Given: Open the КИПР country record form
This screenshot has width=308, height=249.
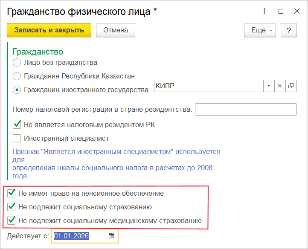Looking at the screenshot, I should 291,86.
